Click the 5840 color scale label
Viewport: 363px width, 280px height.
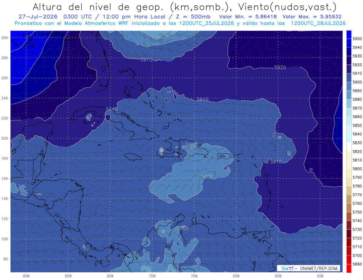tap(357, 134)
